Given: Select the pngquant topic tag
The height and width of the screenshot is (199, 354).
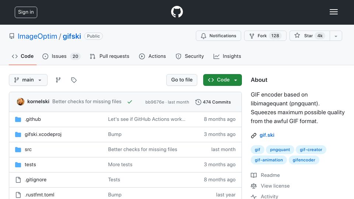Looking at the screenshot, I should coord(280,150).
